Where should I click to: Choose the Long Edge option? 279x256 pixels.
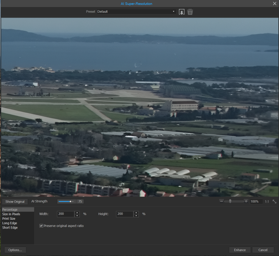pyautogui.click(x=9, y=223)
